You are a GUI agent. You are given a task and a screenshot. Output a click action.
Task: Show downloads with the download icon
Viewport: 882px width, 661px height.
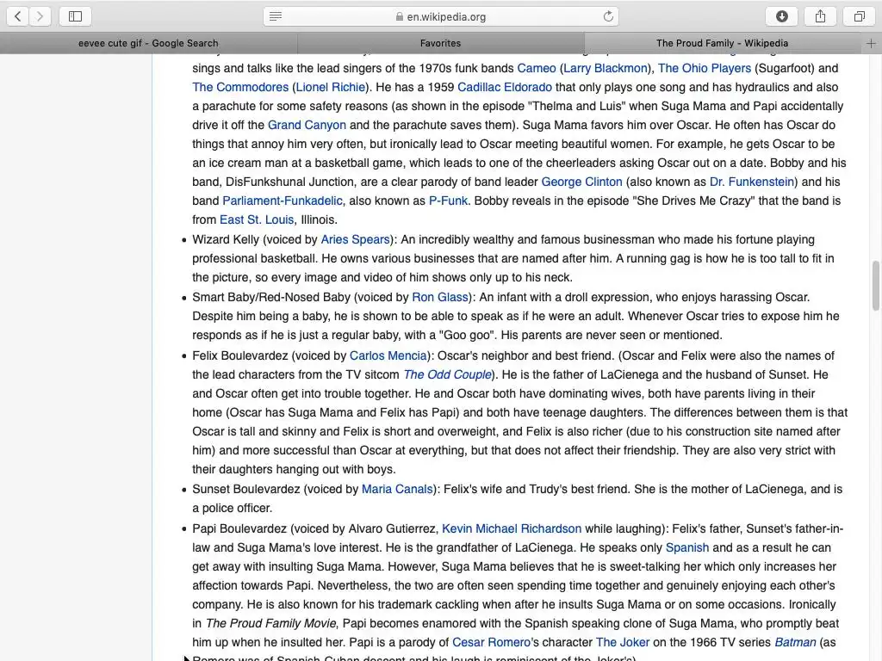(x=782, y=16)
